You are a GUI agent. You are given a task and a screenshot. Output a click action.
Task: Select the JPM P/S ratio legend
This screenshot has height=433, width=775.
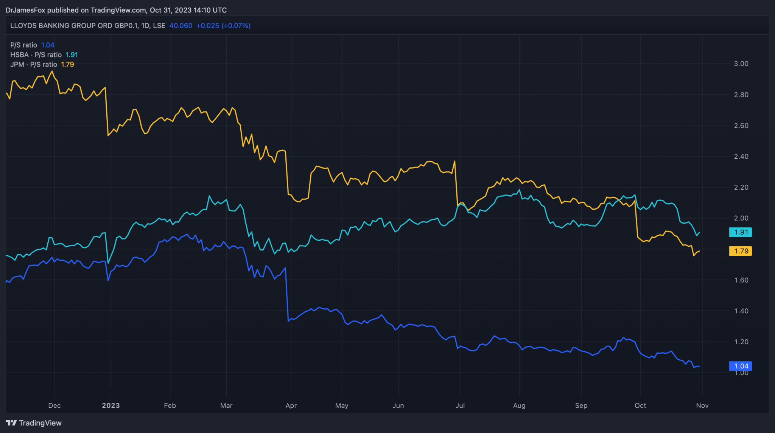point(34,65)
